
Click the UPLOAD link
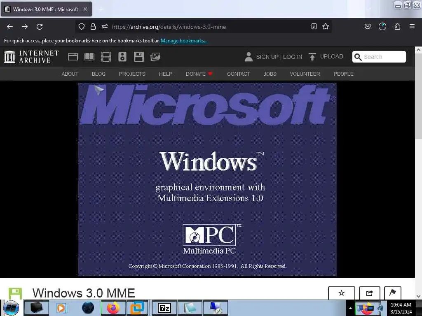pyautogui.click(x=332, y=56)
